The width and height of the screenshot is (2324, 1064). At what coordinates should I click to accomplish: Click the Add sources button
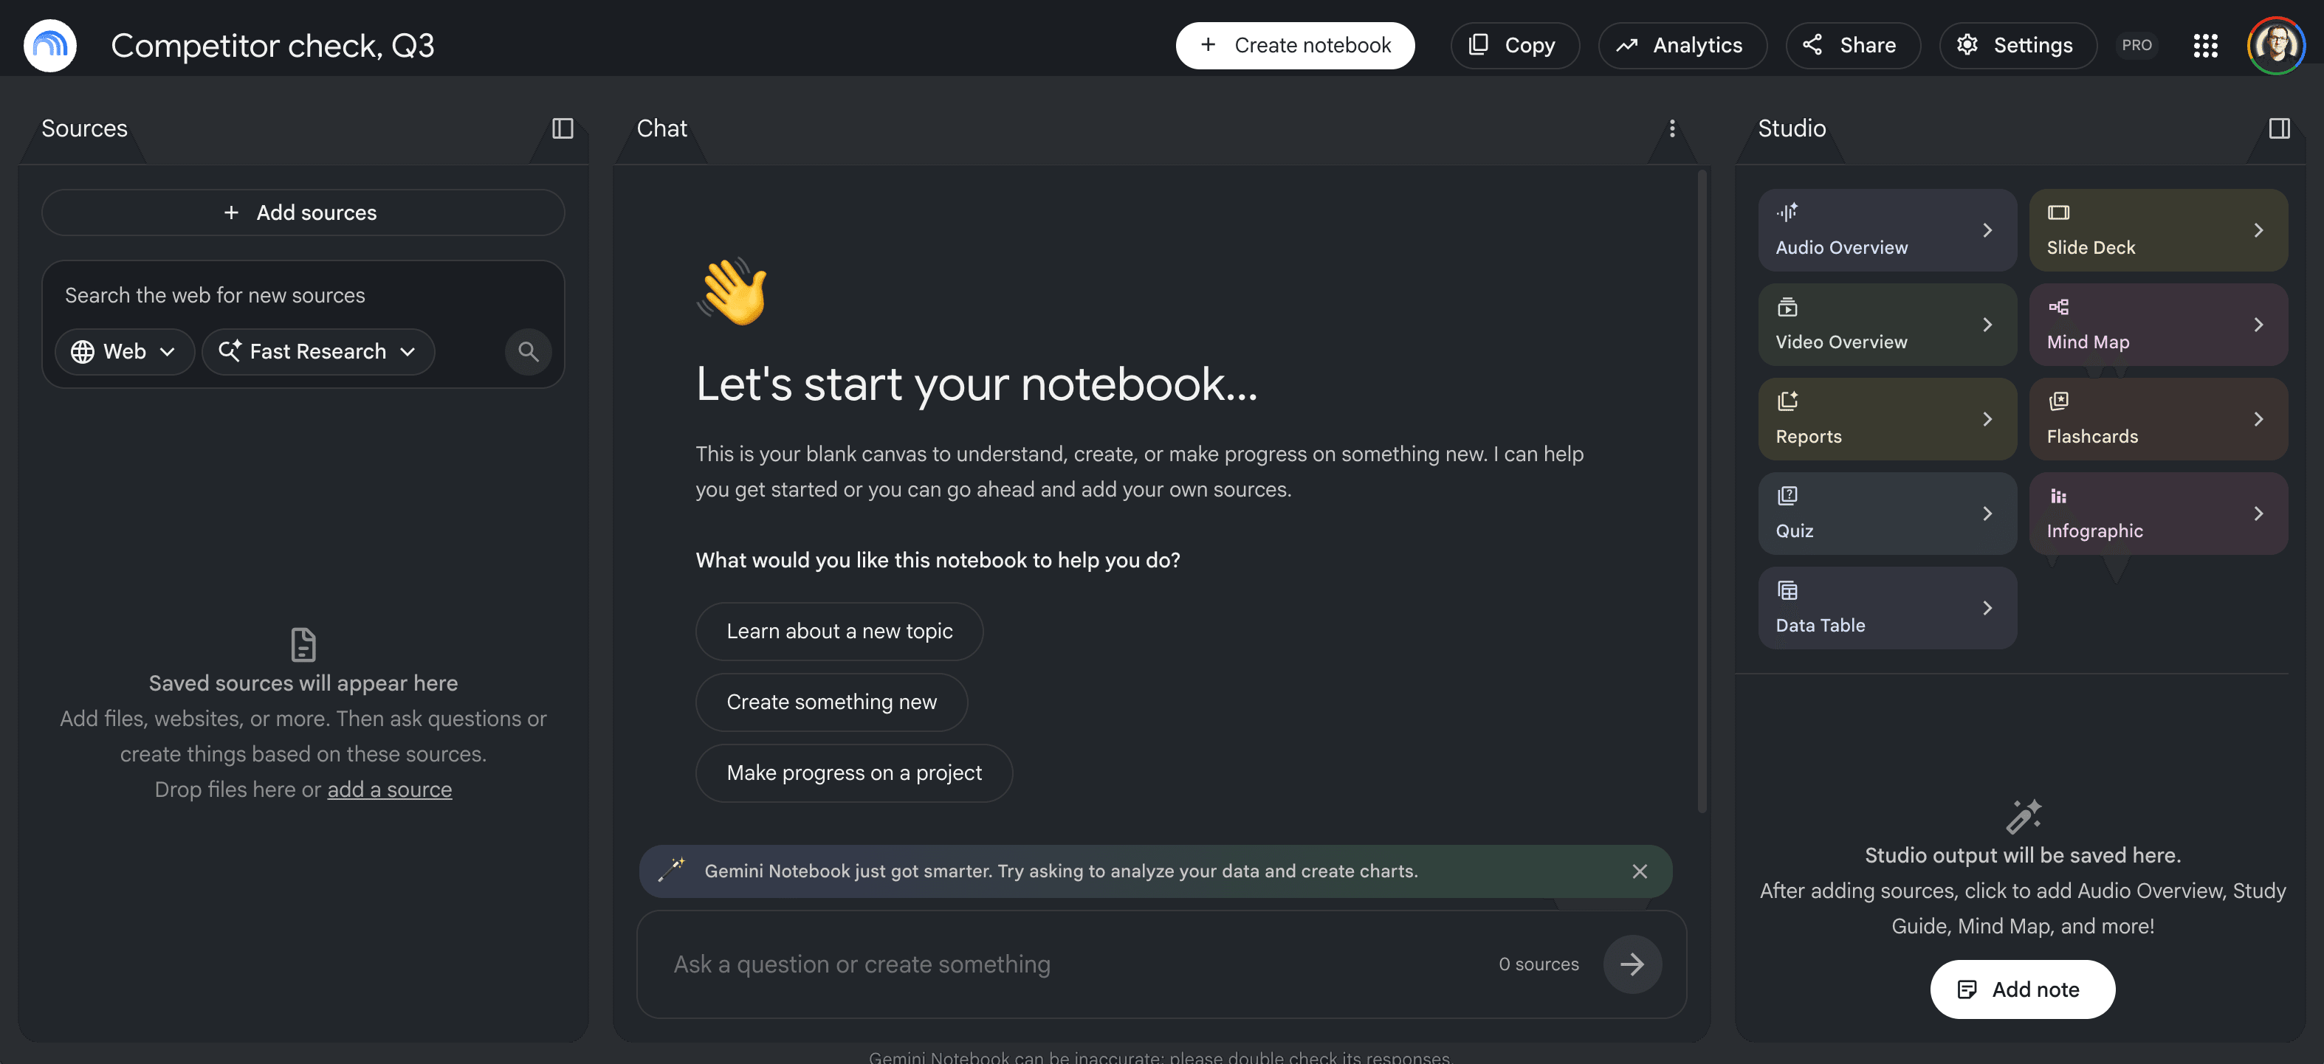click(x=303, y=213)
